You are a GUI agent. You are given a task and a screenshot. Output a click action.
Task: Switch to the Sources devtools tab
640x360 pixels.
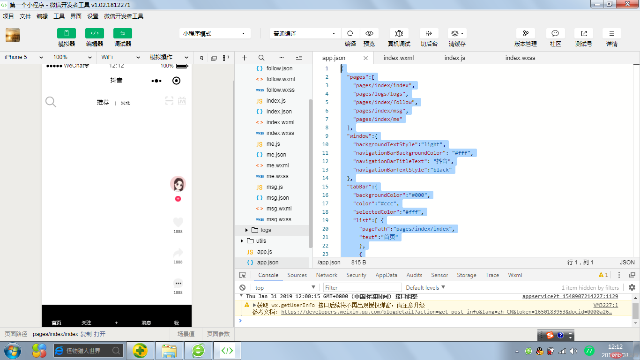297,275
